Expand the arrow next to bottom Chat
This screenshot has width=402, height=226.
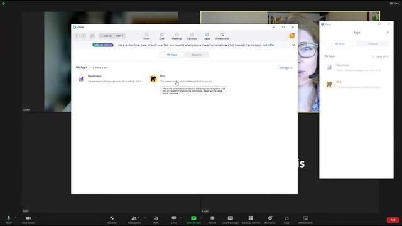[x=181, y=218]
